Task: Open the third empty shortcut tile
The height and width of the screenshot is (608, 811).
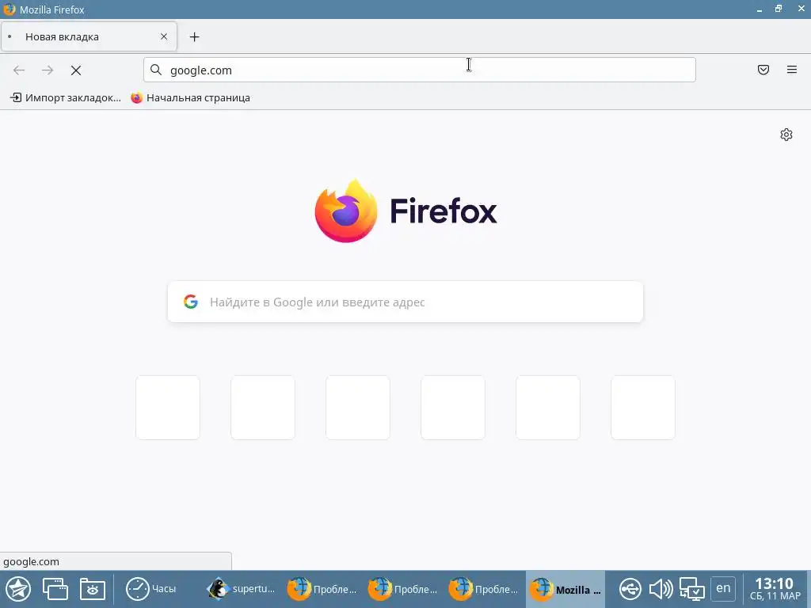Action: click(x=358, y=408)
